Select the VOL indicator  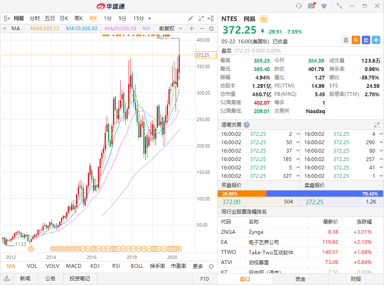tap(32, 266)
